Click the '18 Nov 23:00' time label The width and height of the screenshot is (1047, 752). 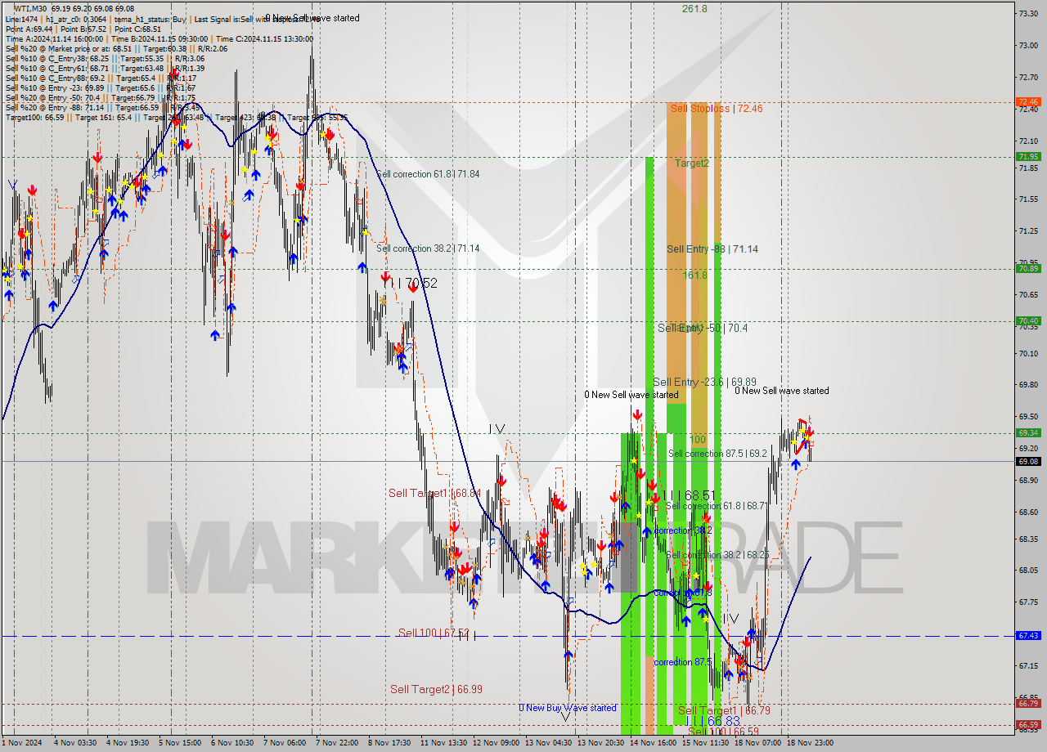[x=810, y=743]
